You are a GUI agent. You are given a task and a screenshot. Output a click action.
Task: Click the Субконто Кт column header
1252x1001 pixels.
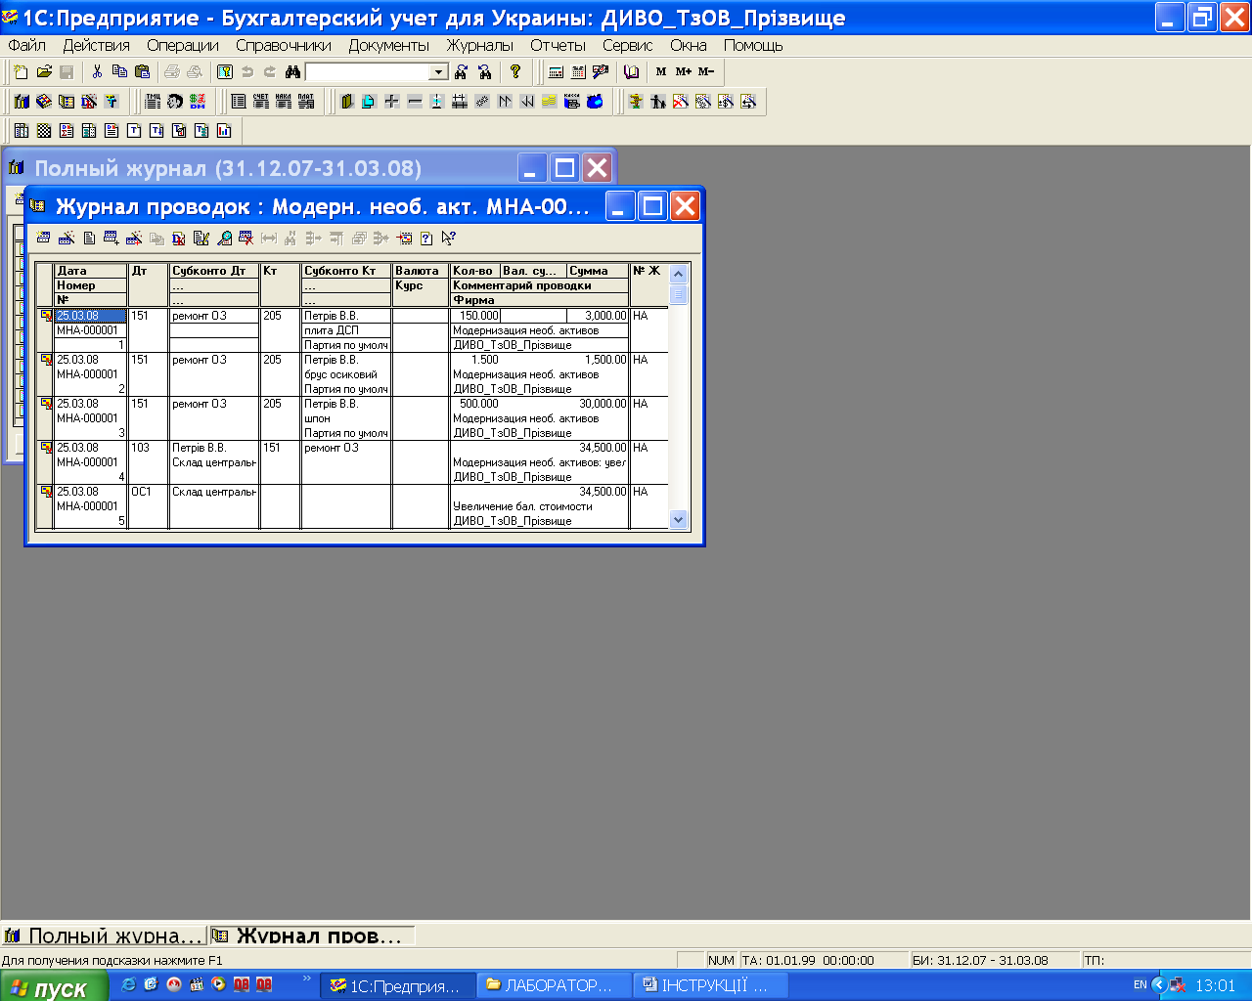pyautogui.click(x=346, y=271)
